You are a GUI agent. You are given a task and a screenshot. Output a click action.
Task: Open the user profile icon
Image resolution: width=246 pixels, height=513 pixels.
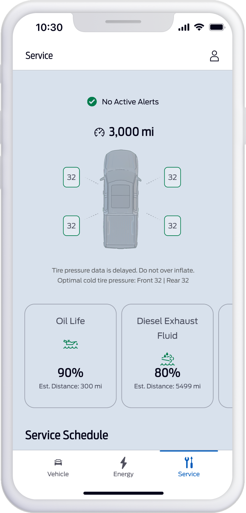(x=214, y=56)
